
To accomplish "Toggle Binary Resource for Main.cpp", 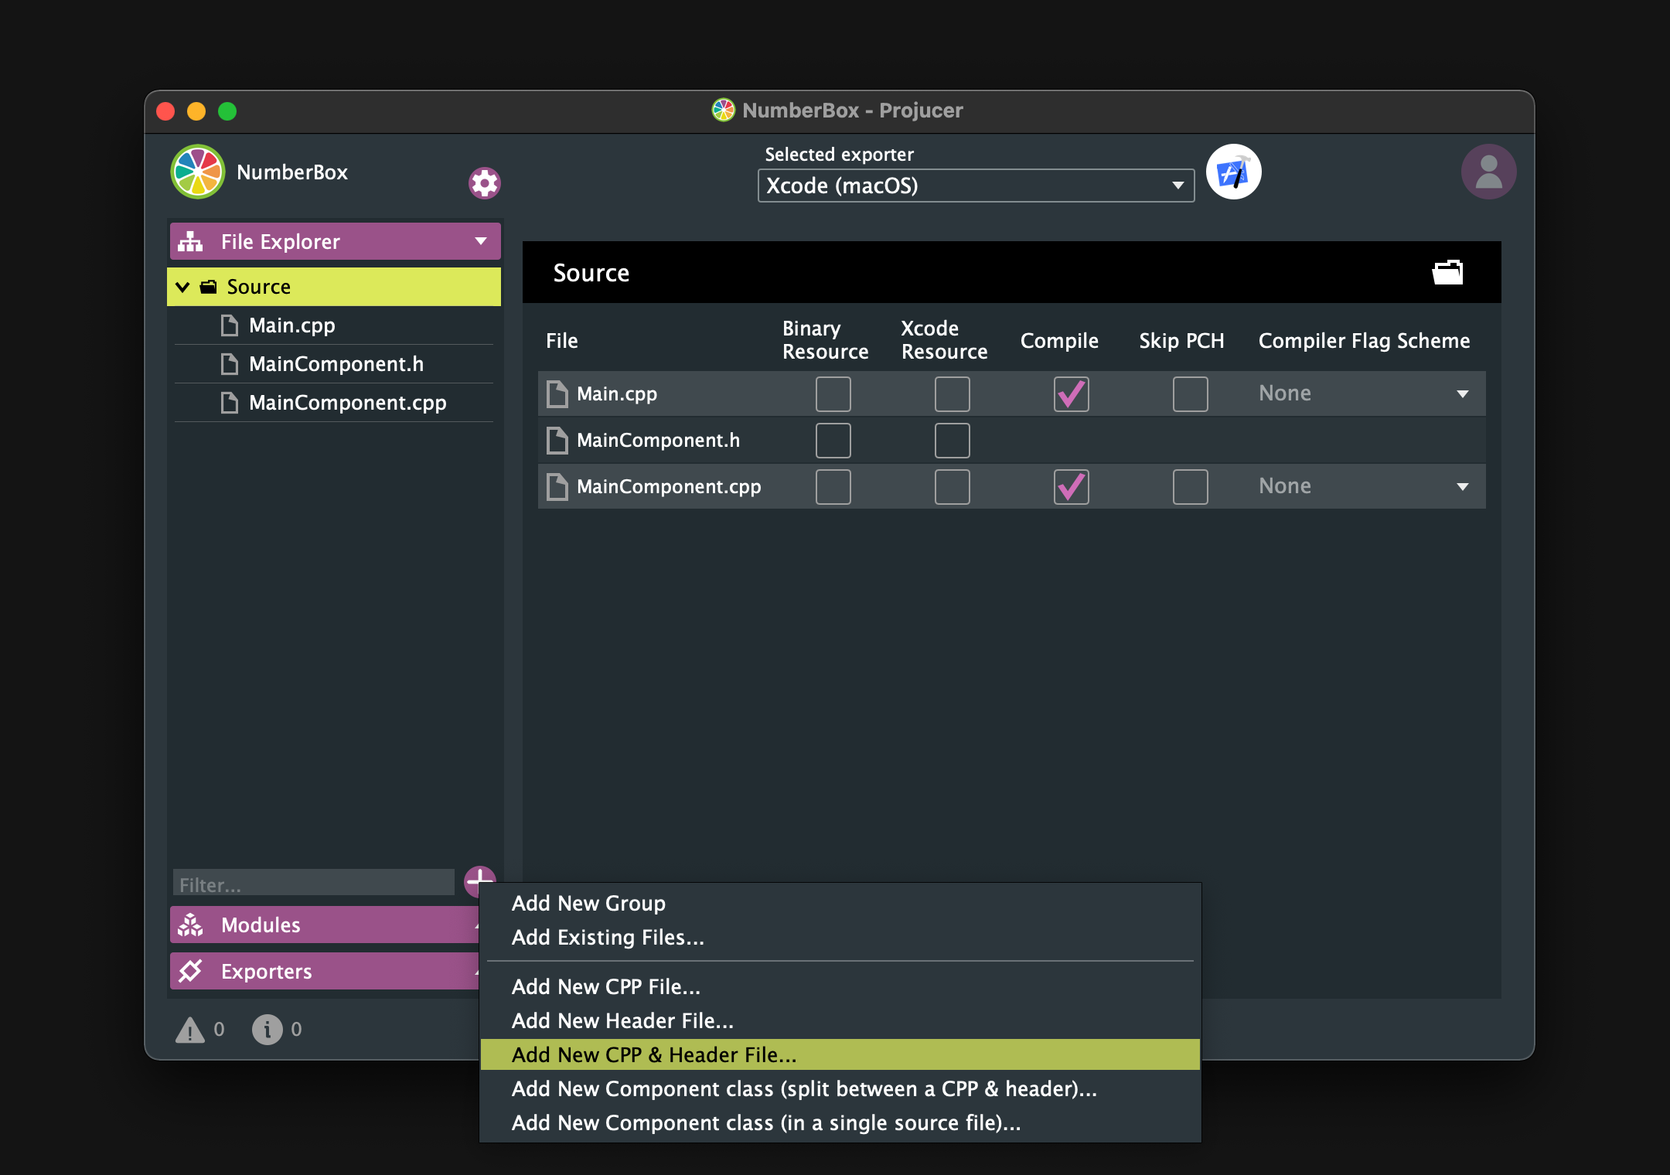I will (x=833, y=394).
